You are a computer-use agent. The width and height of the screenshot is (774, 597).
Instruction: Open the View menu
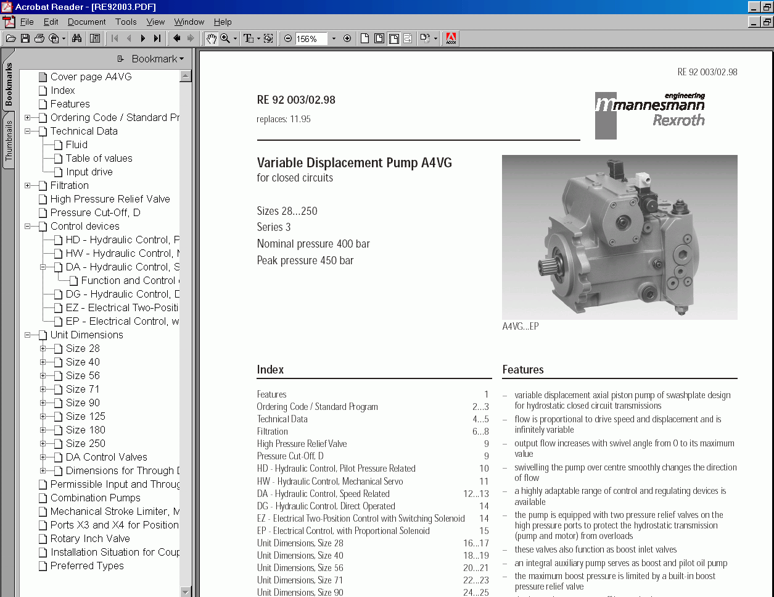(x=155, y=22)
